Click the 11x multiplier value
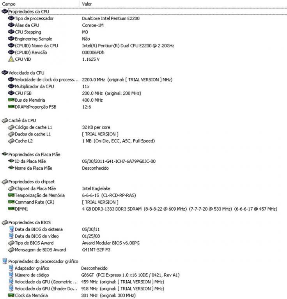 86,86
